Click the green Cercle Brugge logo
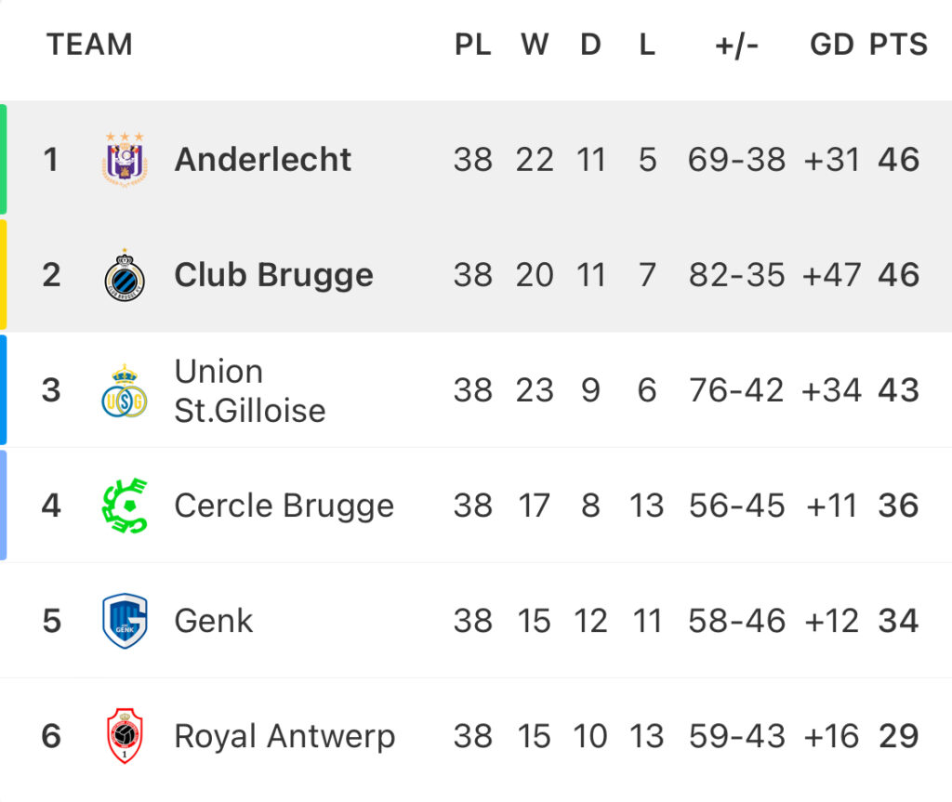Screen dimensions: 952x802 tap(125, 506)
